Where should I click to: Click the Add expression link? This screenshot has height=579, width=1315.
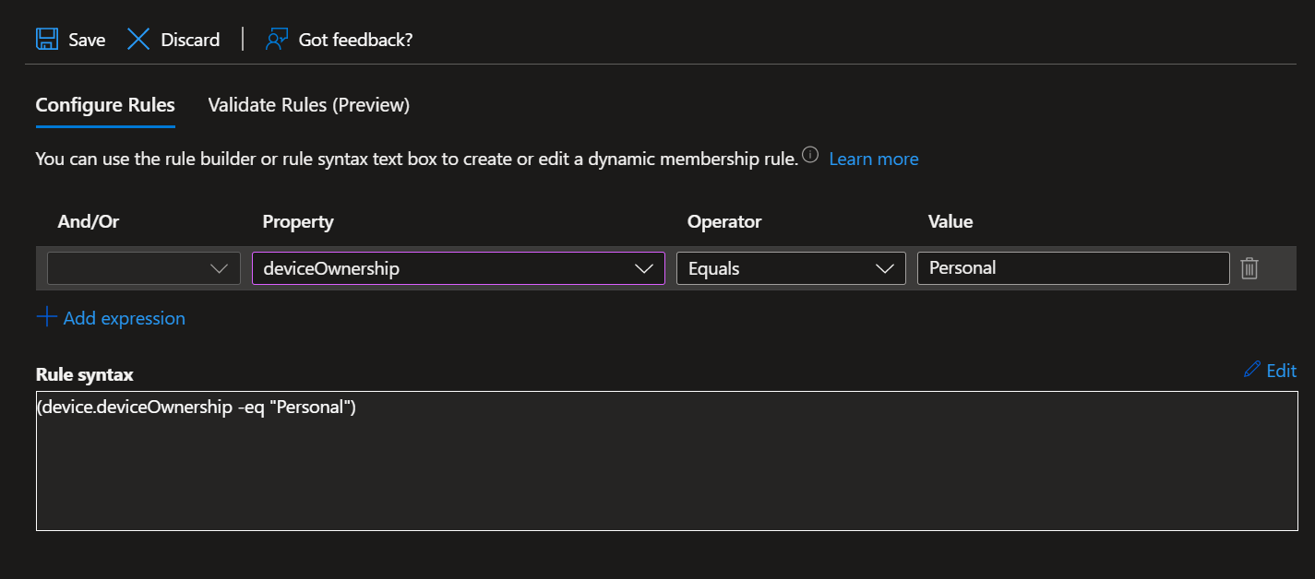(x=124, y=317)
